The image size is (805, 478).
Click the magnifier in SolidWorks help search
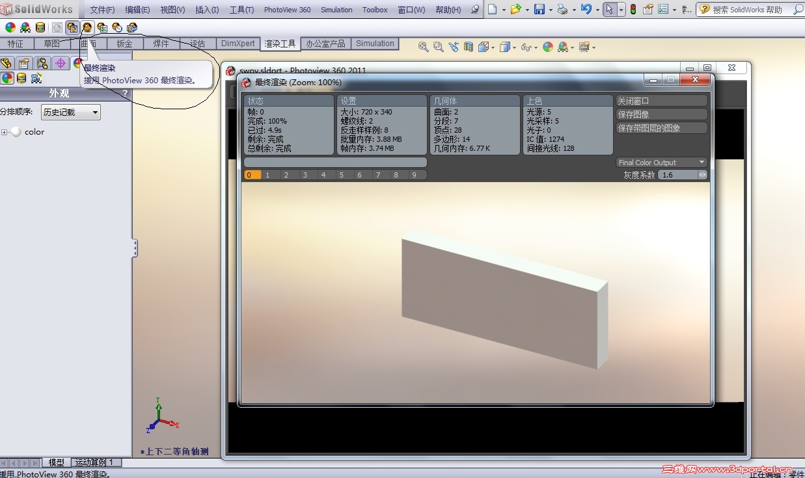pos(798,10)
